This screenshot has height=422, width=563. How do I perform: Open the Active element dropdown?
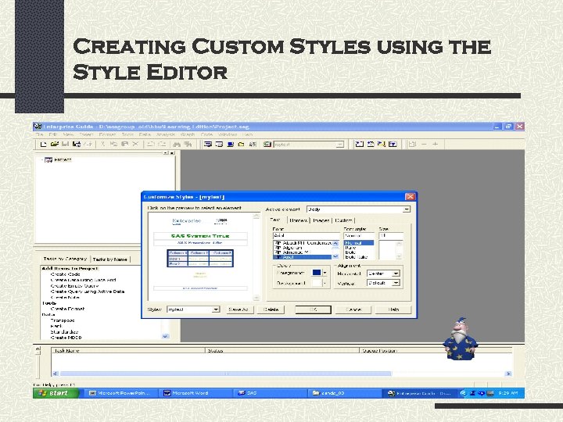pos(406,209)
